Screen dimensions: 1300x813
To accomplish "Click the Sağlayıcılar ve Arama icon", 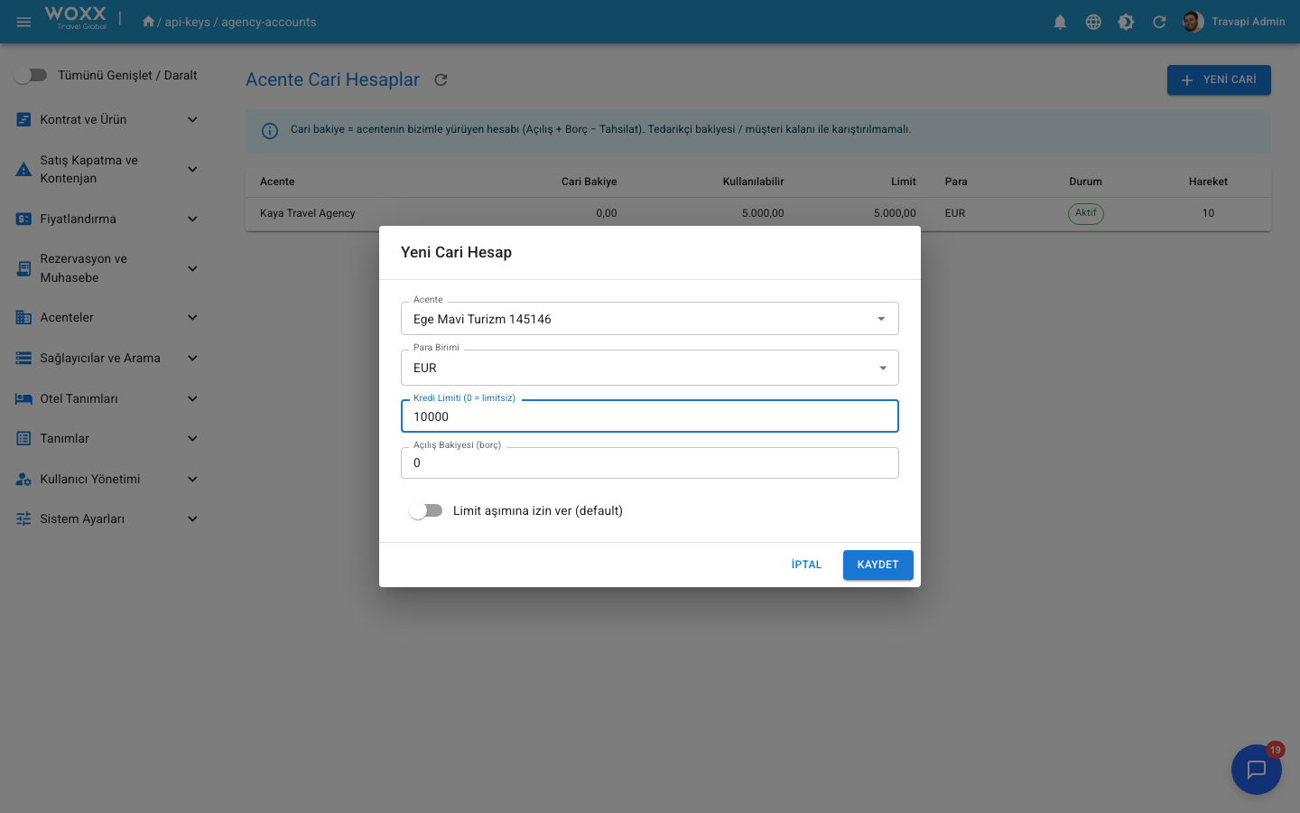I will (23, 358).
